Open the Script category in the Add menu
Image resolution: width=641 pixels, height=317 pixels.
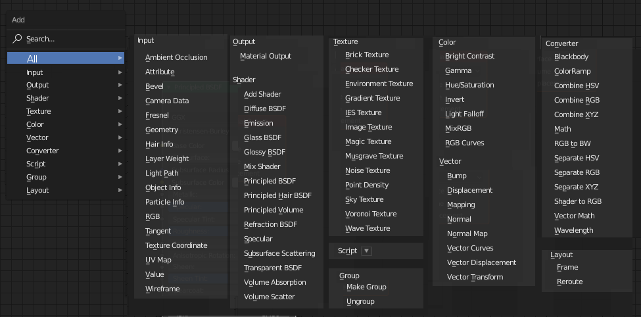pyautogui.click(x=66, y=164)
